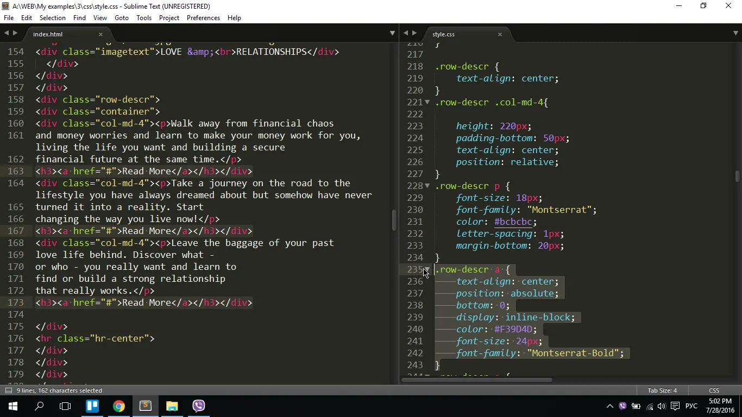Click the right pane vertical scrollbar thumb
Screen dimensions: 742x417
click(737, 176)
